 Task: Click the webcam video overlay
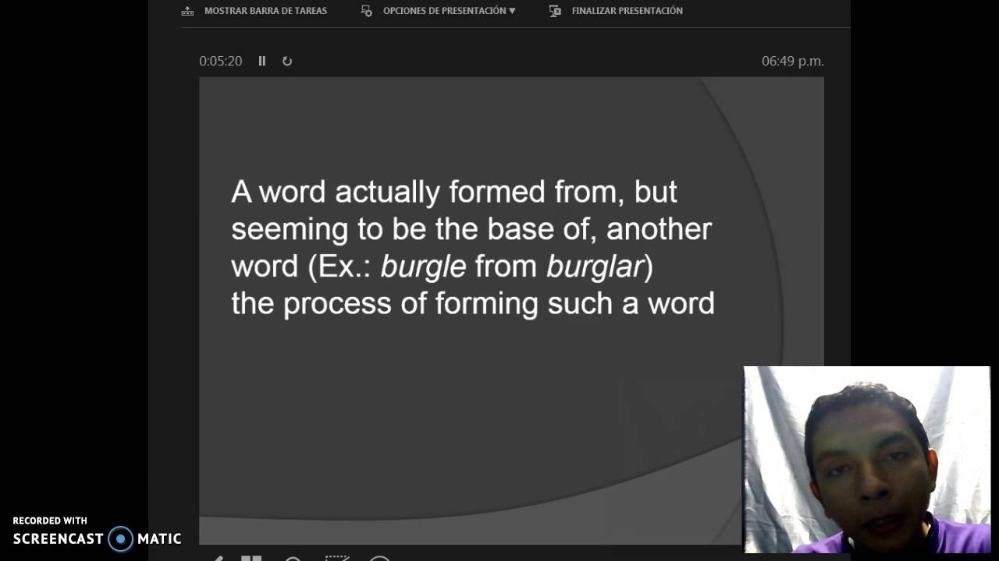[x=866, y=460]
